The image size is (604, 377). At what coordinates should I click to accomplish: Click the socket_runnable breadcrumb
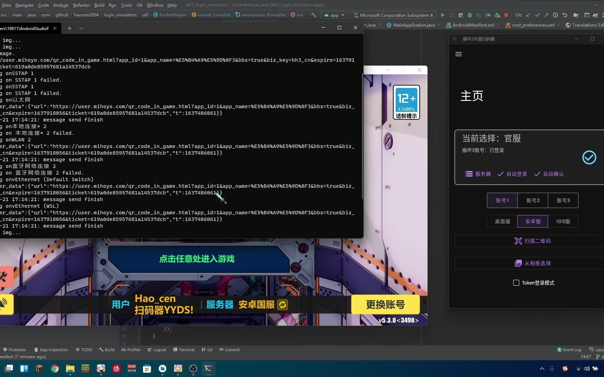click(x=211, y=15)
